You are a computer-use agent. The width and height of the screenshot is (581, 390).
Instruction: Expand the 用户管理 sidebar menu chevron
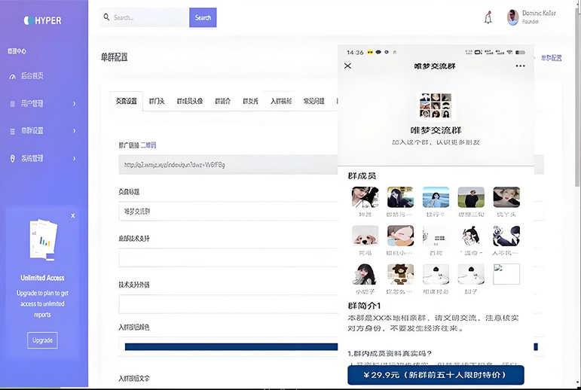(74, 104)
